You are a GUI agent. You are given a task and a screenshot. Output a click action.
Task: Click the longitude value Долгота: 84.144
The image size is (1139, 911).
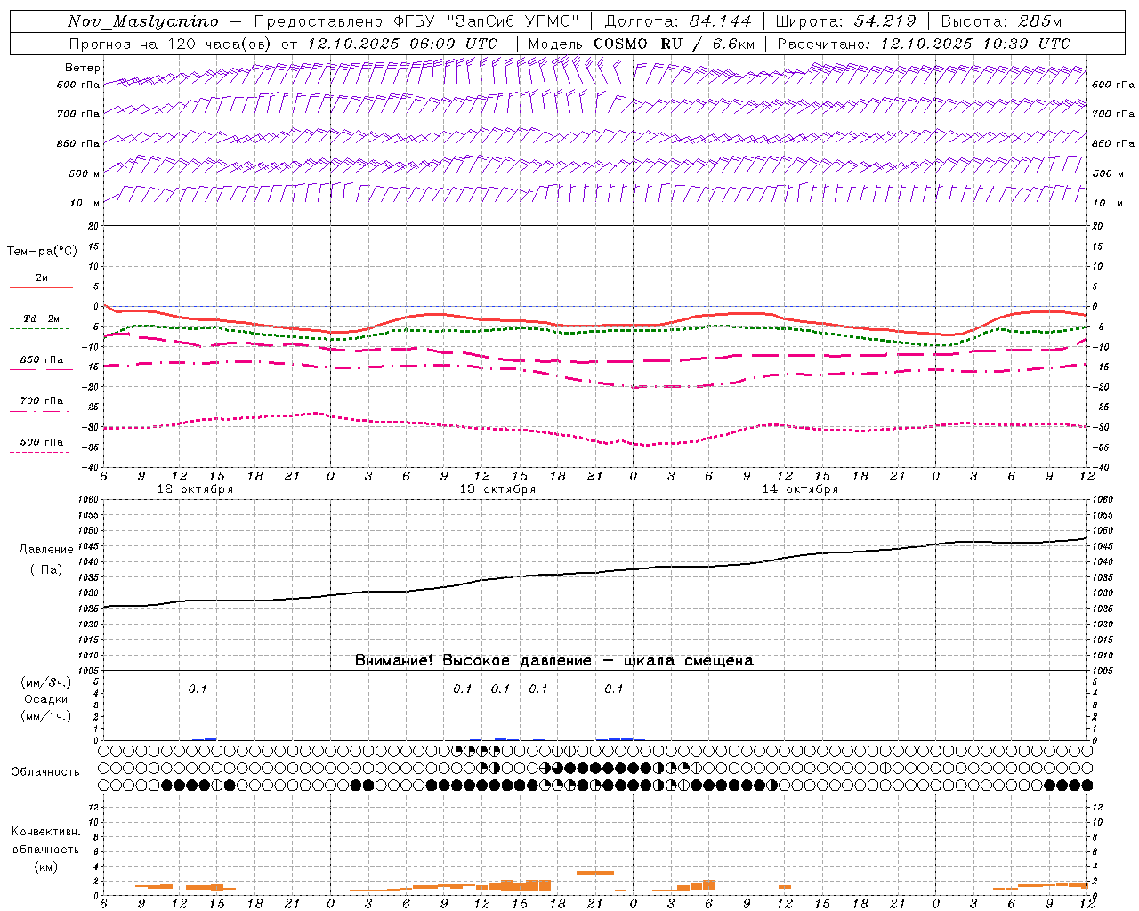pos(678,21)
